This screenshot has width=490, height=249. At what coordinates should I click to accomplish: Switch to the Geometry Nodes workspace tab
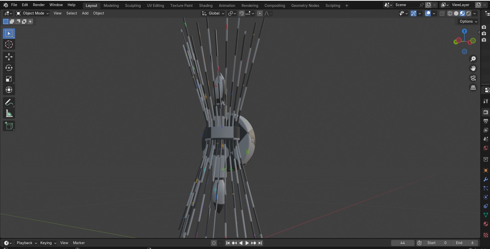[x=305, y=5]
